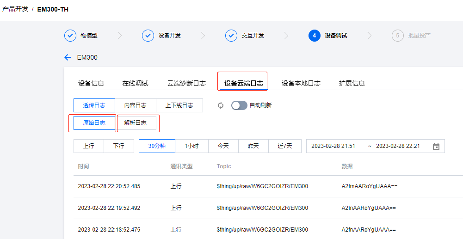Viewport: 463px width, 239px height.
Task: Click the 交互开发 step checkmark icon
Action: pos(231,36)
